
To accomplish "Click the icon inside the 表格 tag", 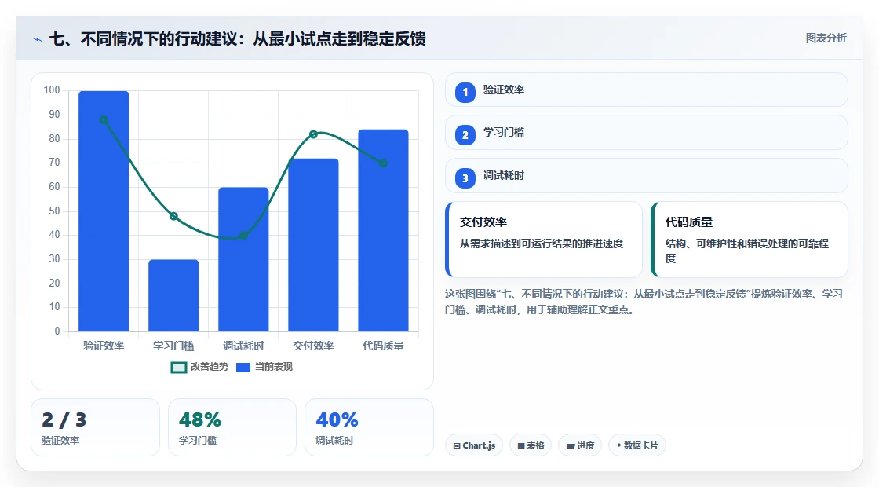I will tap(521, 445).
